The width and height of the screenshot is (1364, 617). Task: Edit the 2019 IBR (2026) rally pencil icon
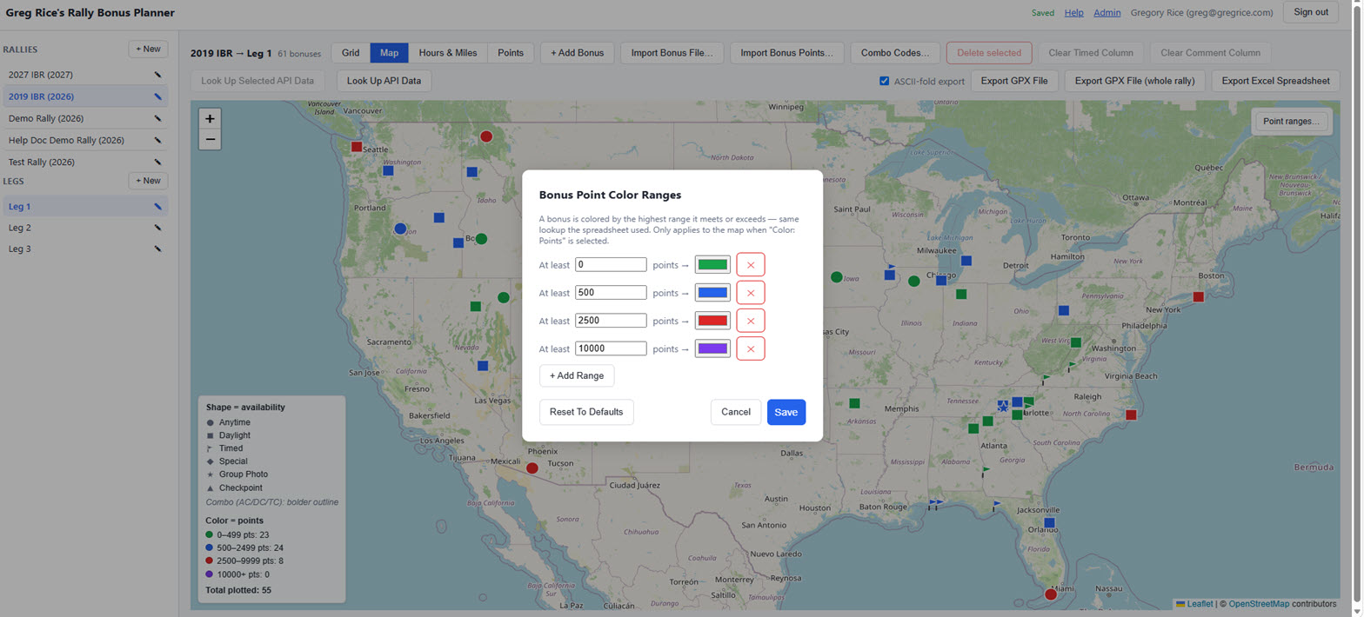pyautogui.click(x=157, y=96)
